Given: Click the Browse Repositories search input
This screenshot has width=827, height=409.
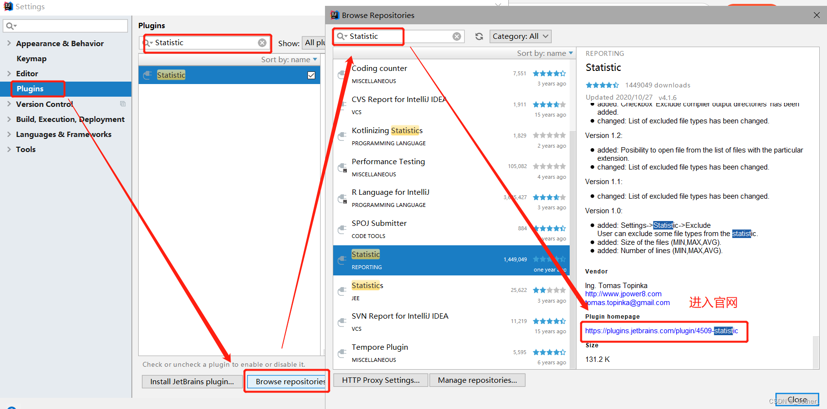Looking at the screenshot, I should tap(399, 36).
